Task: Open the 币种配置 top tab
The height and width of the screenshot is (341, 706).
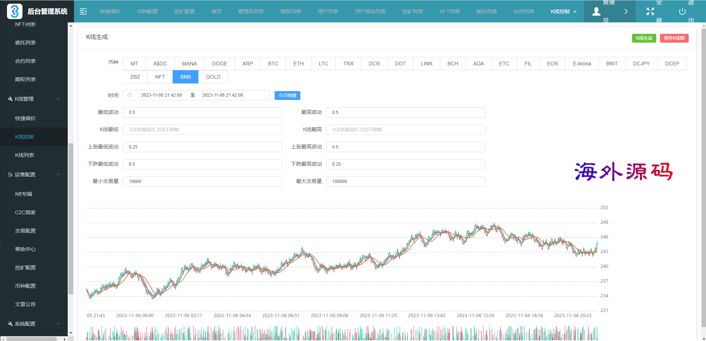Action: pyautogui.click(x=147, y=11)
